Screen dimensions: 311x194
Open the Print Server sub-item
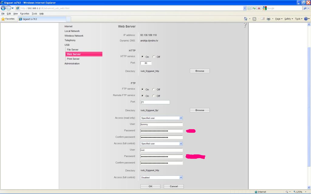click(x=73, y=59)
